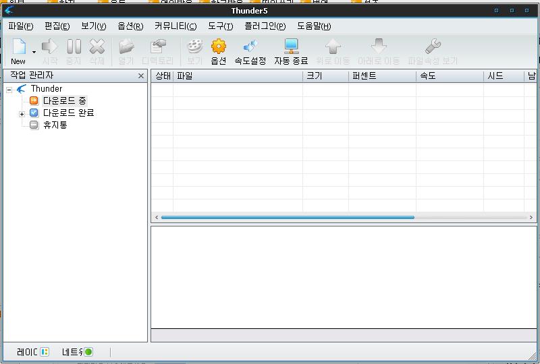Click the 열기 (open) folder icon
Screen dimensions: 540x364
(x=126, y=47)
